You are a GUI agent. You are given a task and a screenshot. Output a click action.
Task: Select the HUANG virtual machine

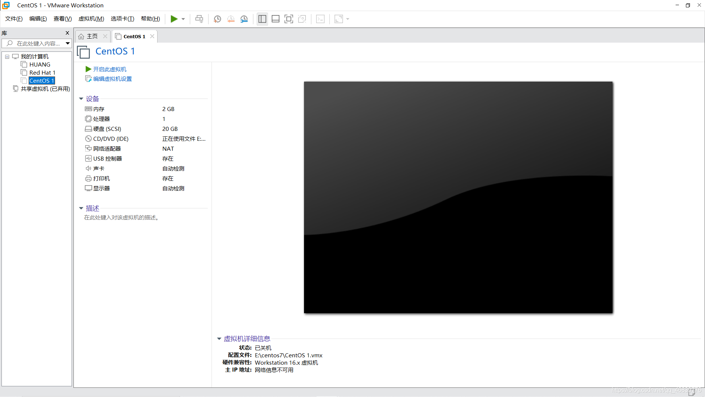coord(40,65)
